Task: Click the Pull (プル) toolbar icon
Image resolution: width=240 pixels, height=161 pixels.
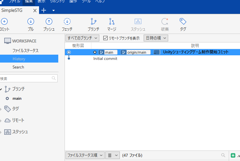Action: [x=30, y=21]
